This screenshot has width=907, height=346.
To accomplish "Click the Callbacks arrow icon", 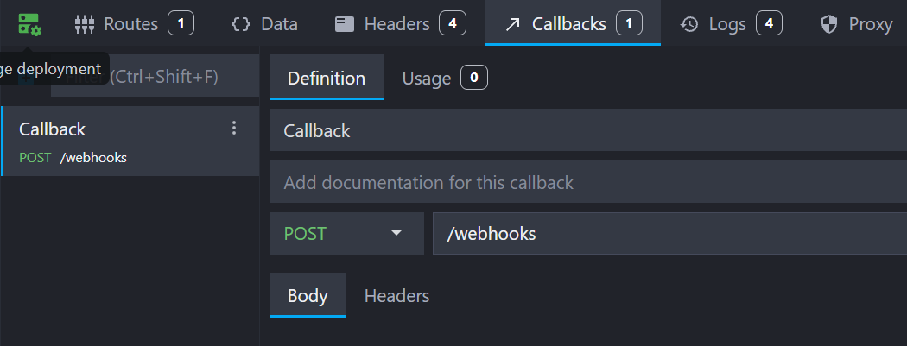I will click(512, 24).
